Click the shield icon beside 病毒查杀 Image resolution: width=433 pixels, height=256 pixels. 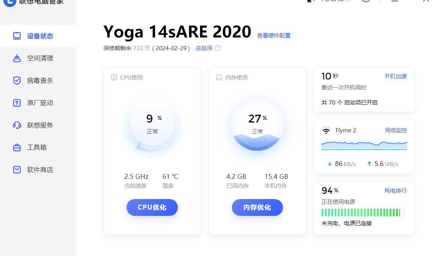(x=17, y=81)
